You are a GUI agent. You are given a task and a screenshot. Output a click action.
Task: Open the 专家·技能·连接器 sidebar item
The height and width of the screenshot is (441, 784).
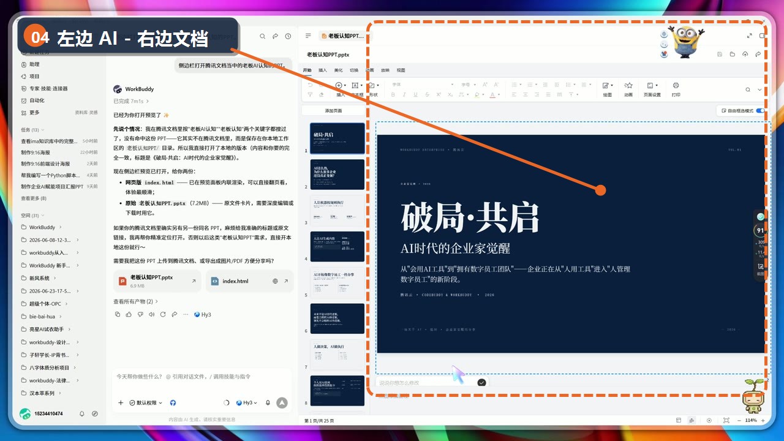pyautogui.click(x=48, y=88)
